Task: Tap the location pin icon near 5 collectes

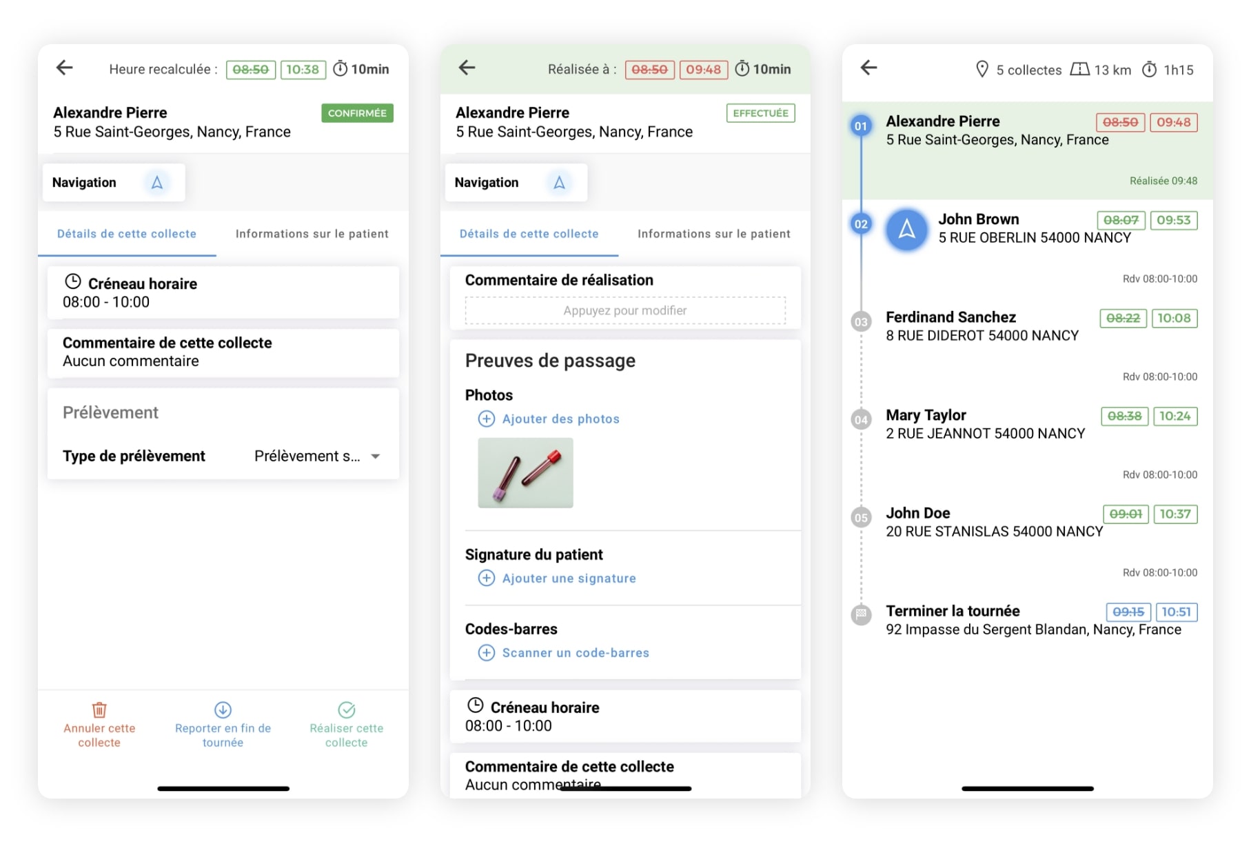Action: pyautogui.click(x=982, y=69)
